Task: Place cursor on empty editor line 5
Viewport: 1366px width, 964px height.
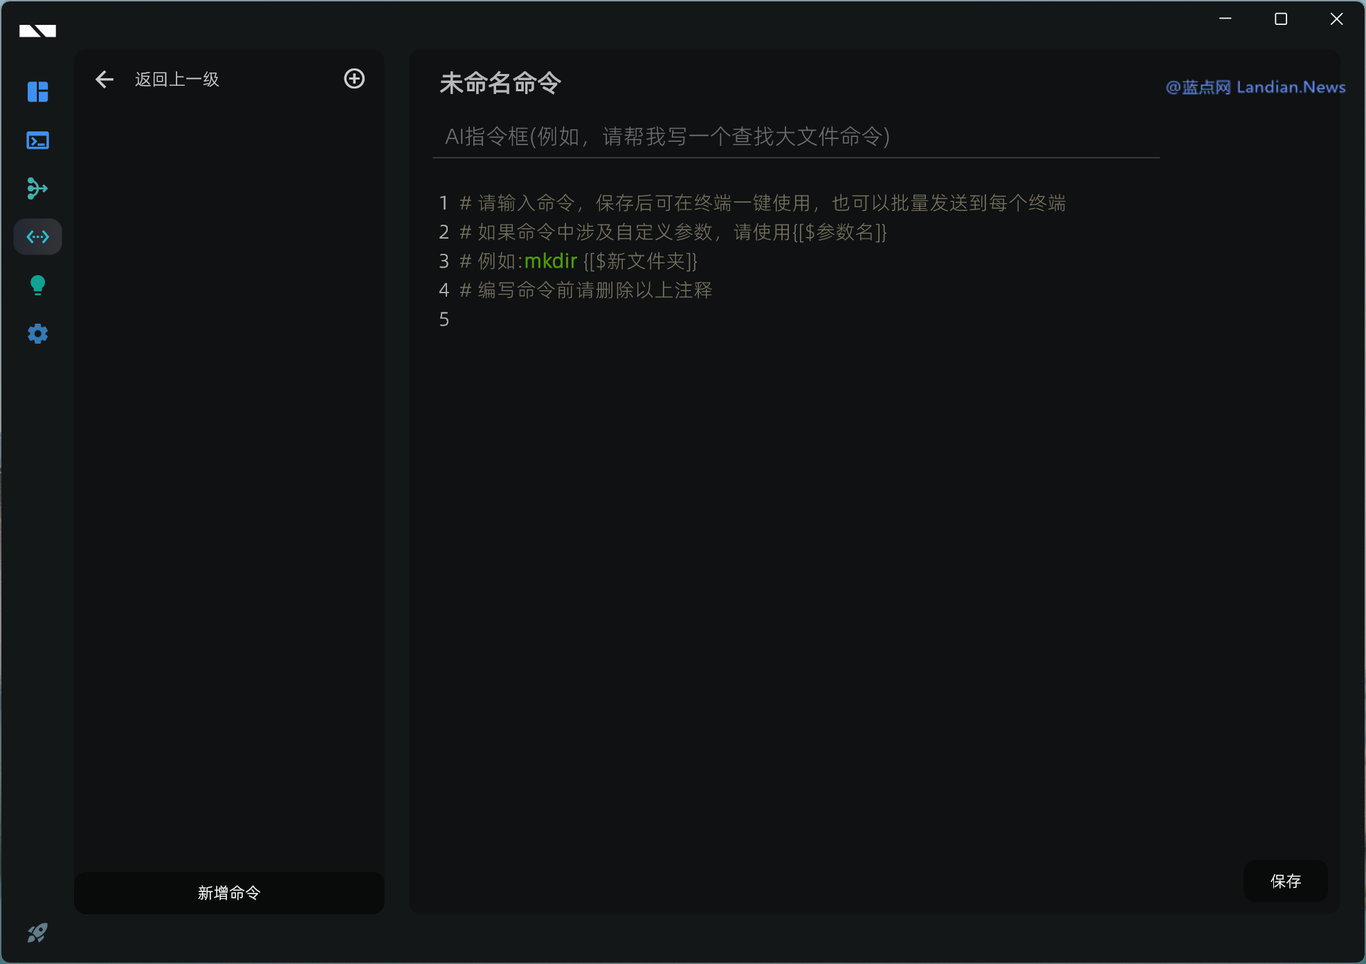Action: pos(623,319)
